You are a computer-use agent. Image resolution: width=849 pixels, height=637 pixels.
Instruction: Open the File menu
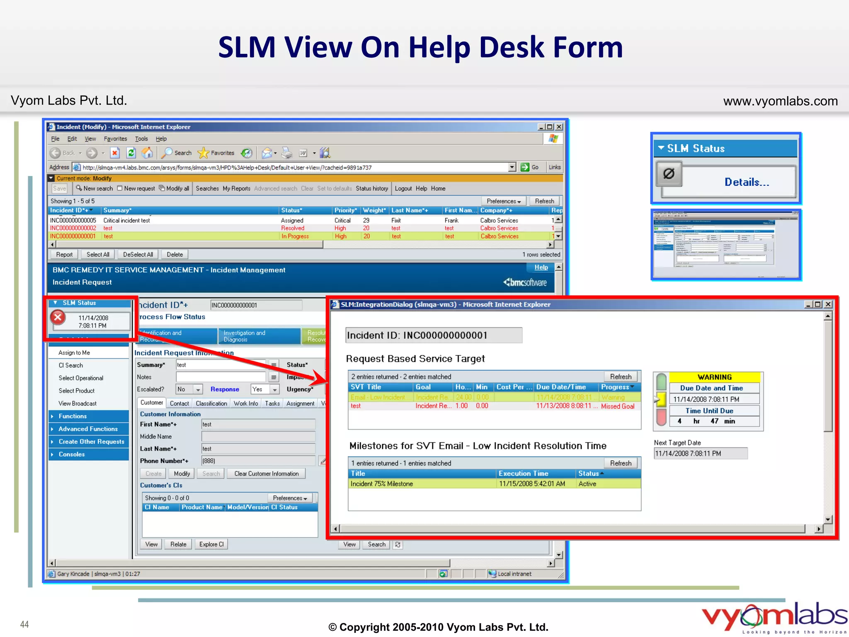(x=55, y=139)
